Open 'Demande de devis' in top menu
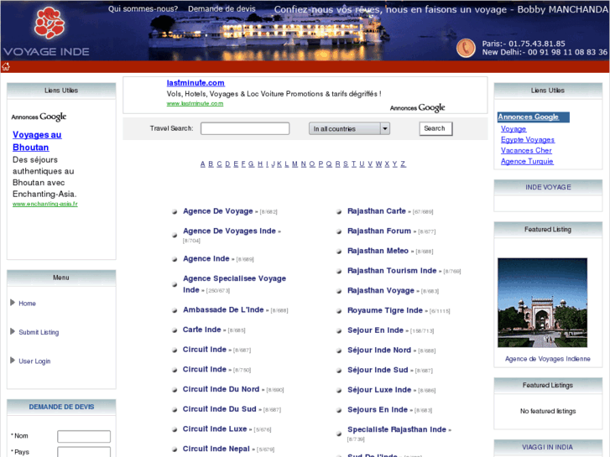The height and width of the screenshot is (457, 610). click(x=222, y=9)
